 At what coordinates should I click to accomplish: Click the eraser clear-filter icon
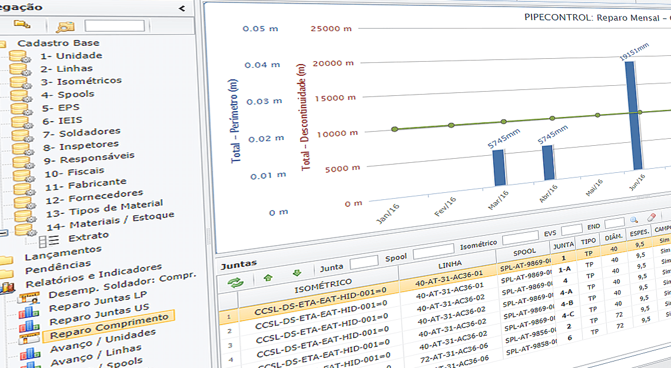pyautogui.click(x=651, y=218)
